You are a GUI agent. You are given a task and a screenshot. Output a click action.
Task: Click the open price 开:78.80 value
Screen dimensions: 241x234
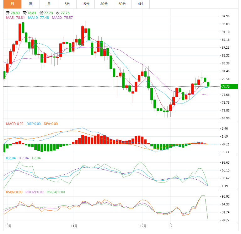pyautogui.click(x=13, y=13)
